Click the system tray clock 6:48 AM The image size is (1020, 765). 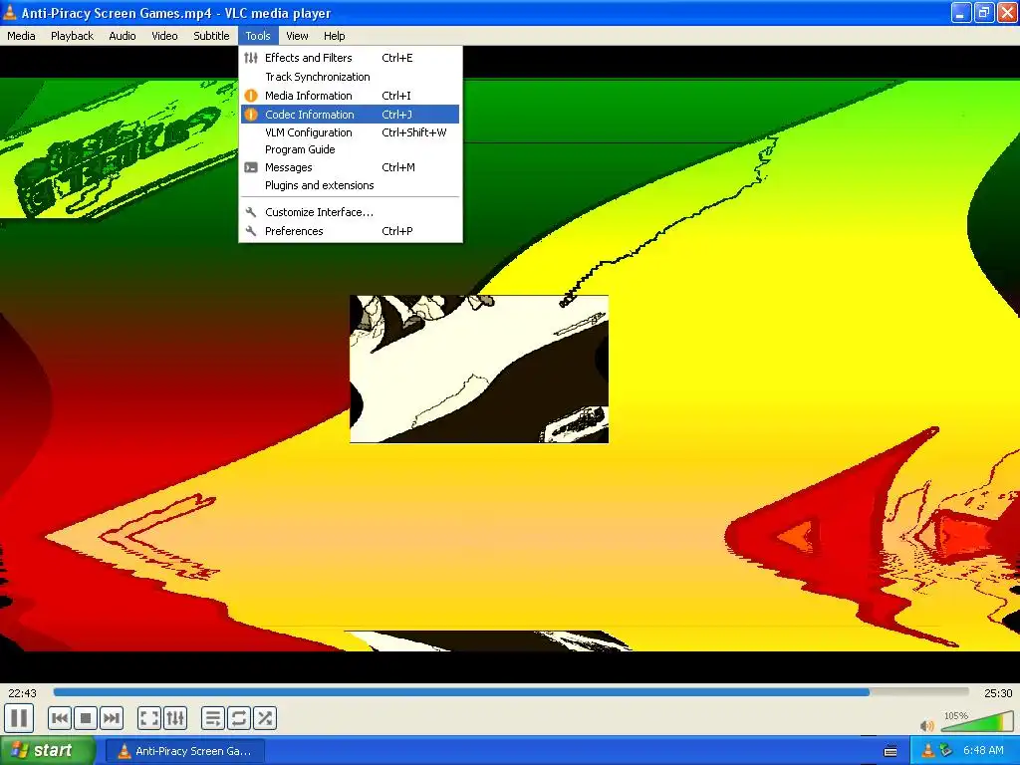point(983,751)
